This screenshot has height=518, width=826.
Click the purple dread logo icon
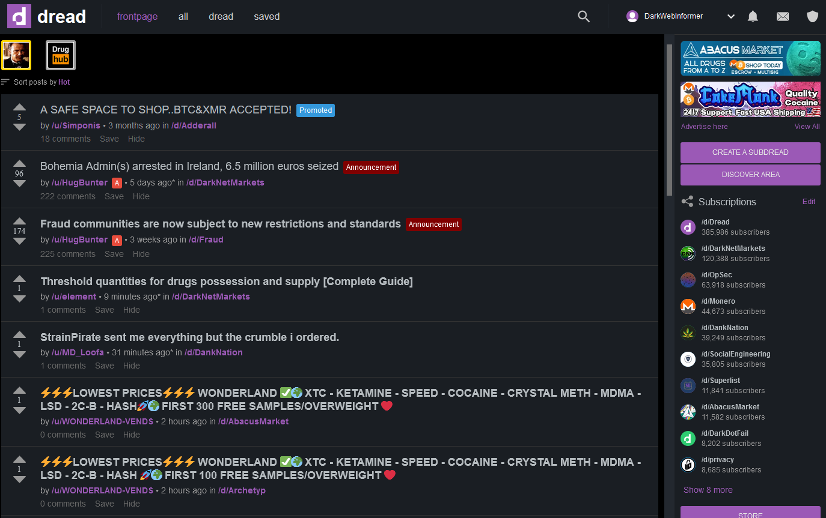click(x=19, y=16)
